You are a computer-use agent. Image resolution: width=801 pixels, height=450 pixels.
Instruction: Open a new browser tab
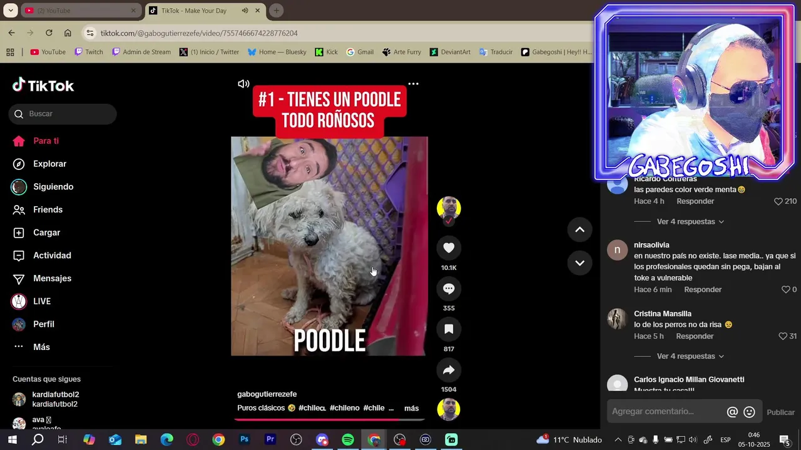(276, 11)
